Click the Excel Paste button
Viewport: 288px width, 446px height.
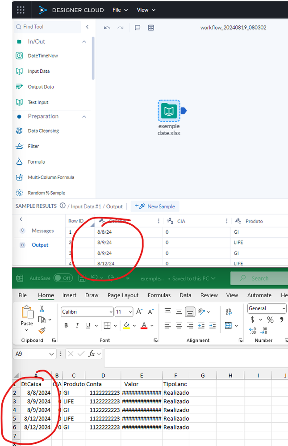point(27,316)
